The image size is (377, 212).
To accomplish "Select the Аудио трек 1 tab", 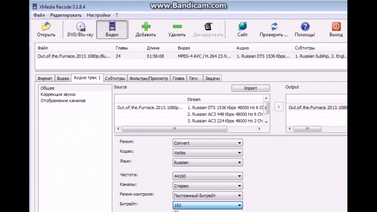I will (87, 78).
